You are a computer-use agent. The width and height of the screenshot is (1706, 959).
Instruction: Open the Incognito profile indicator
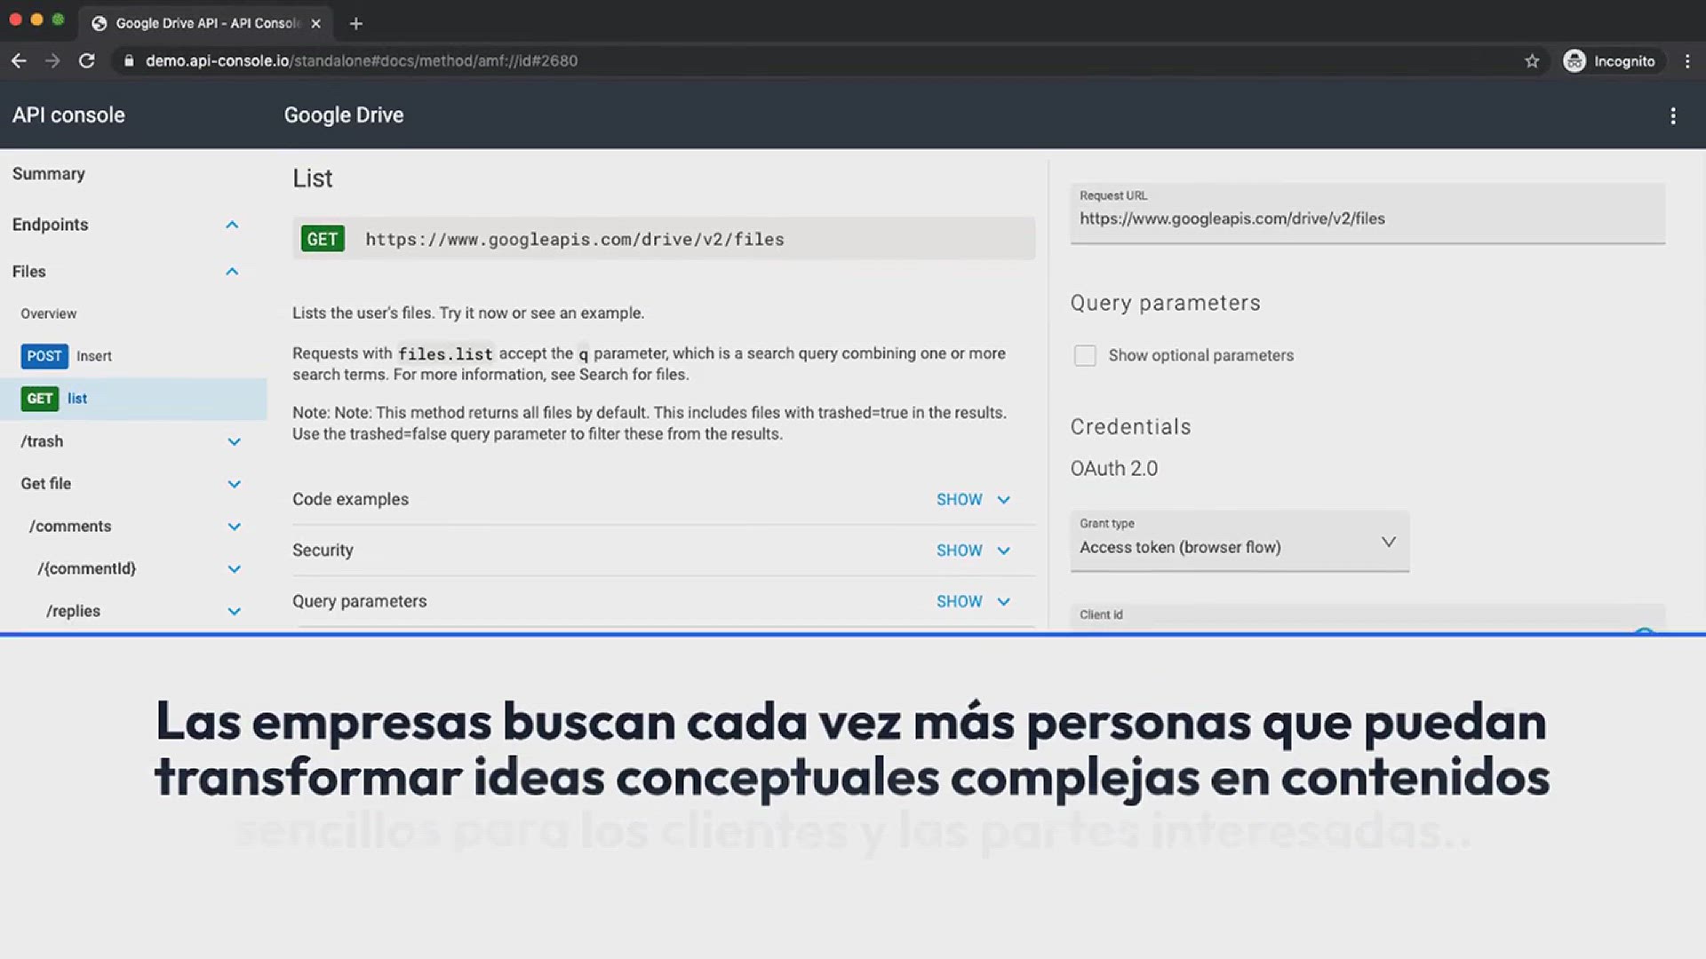click(1609, 60)
